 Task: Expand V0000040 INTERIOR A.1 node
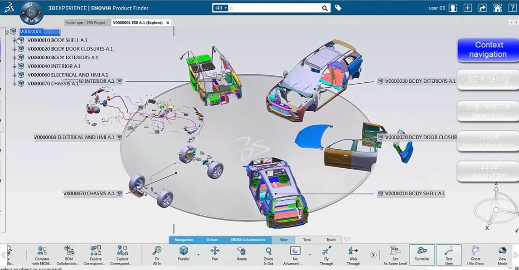point(14,66)
